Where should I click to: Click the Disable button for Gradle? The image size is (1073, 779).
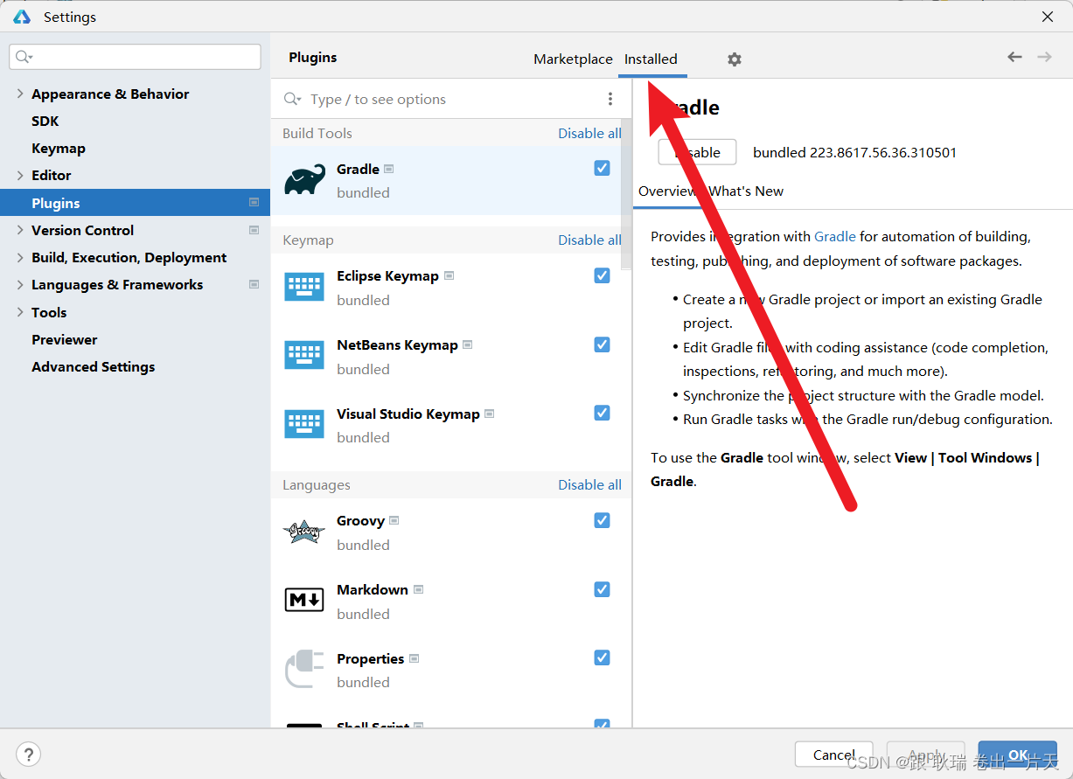coord(697,152)
